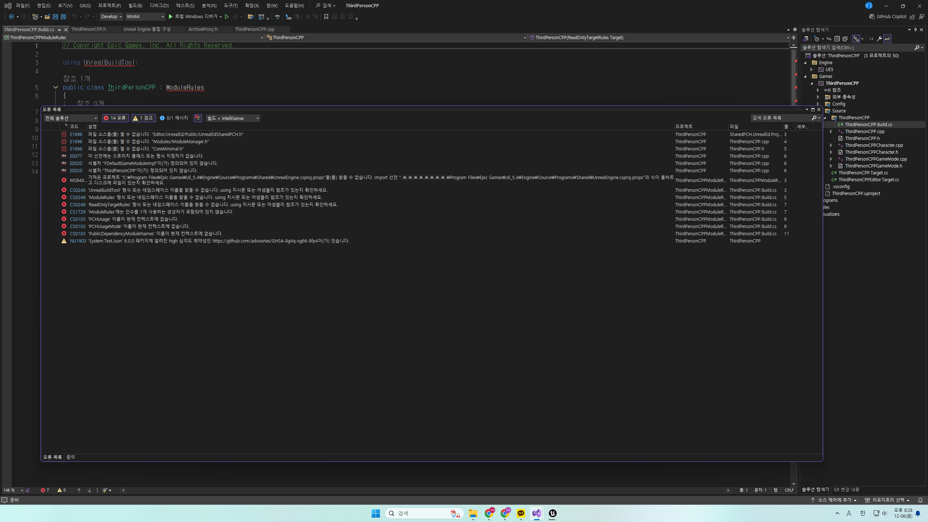Toggle the 14 errors filter
Image resolution: width=928 pixels, height=522 pixels.
(x=115, y=118)
